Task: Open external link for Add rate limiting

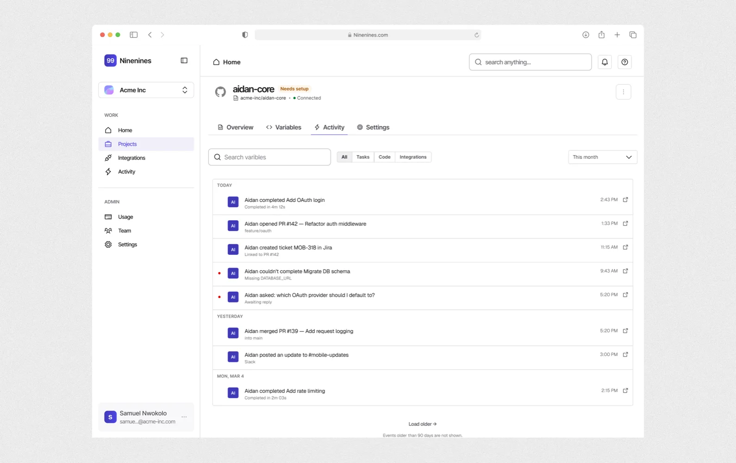Action: tap(625, 390)
